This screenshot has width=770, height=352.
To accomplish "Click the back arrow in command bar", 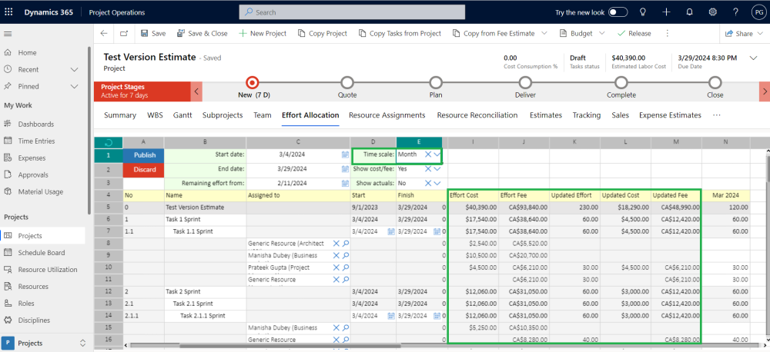I will [104, 34].
